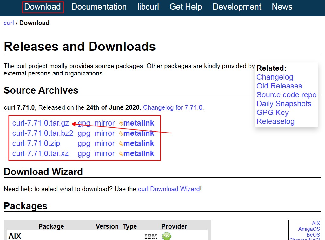Open the Download menu item
The image size is (325, 240).
(x=43, y=7)
